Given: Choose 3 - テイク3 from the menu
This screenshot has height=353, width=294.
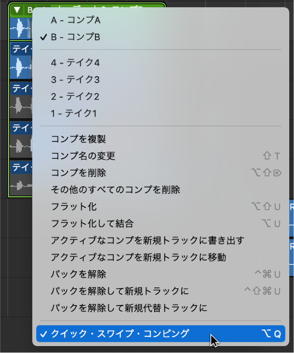Looking at the screenshot, I should point(161,80).
